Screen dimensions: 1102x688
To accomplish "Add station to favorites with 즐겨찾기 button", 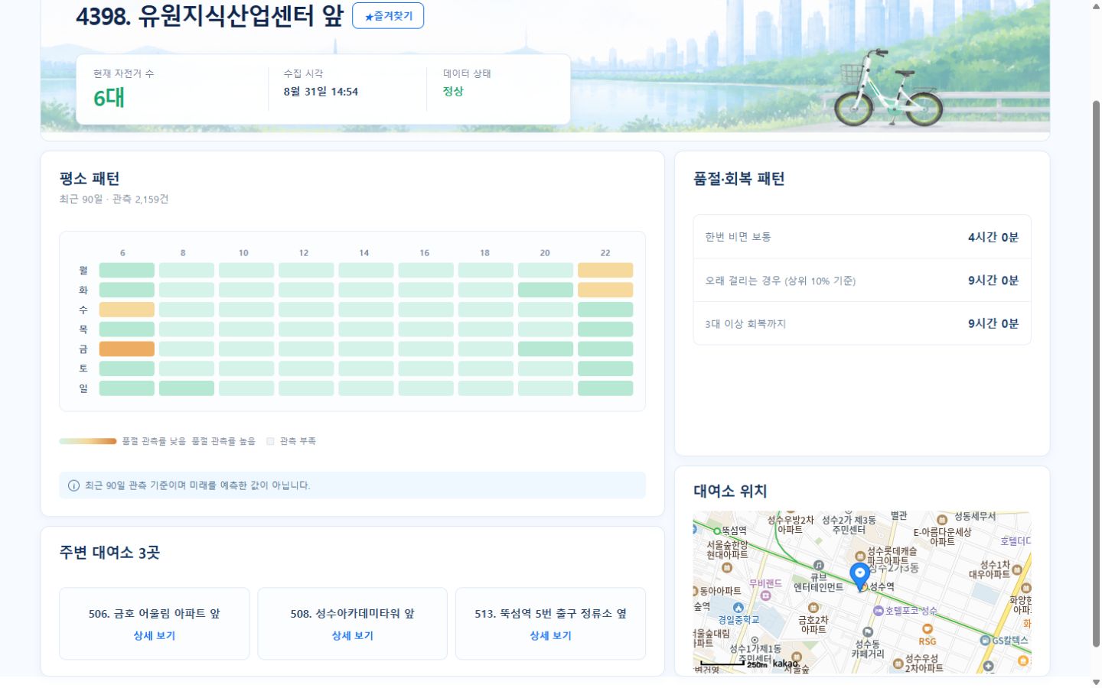I will click(x=388, y=16).
